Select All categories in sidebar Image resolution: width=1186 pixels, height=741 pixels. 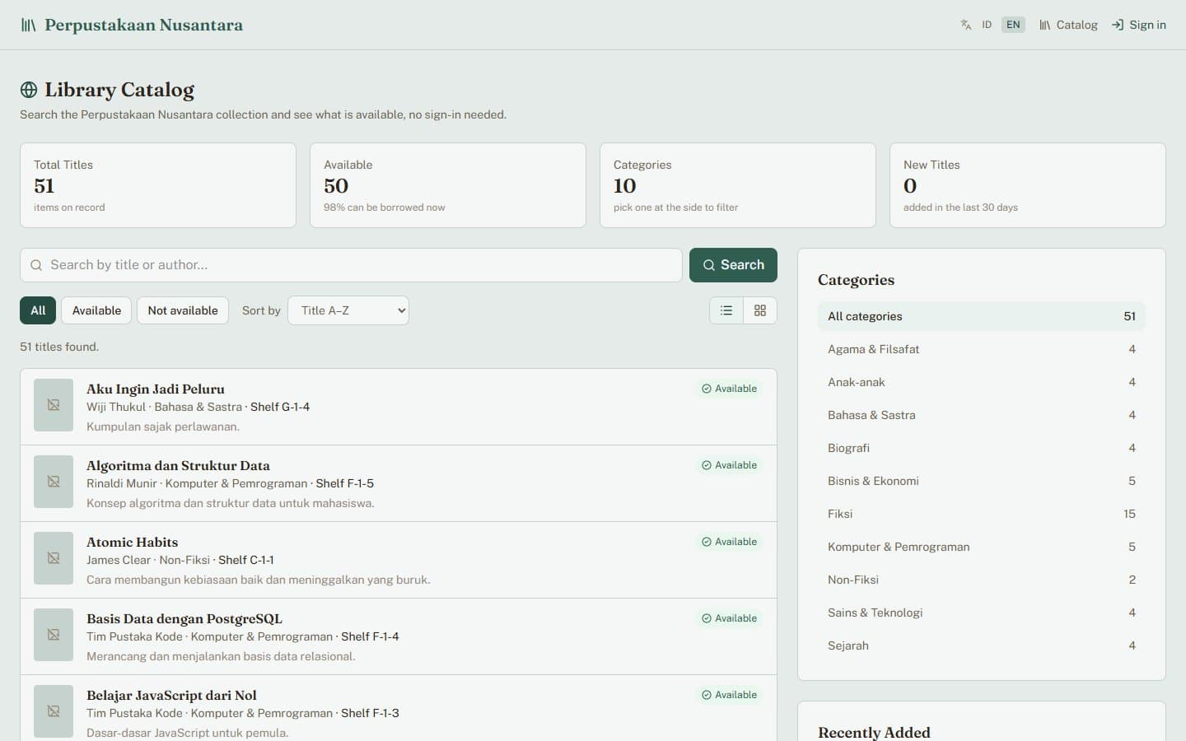coord(982,316)
